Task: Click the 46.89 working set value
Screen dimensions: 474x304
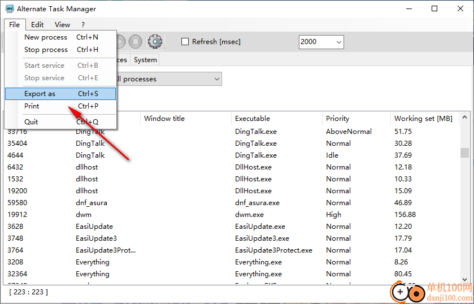Action: pyautogui.click(x=403, y=203)
